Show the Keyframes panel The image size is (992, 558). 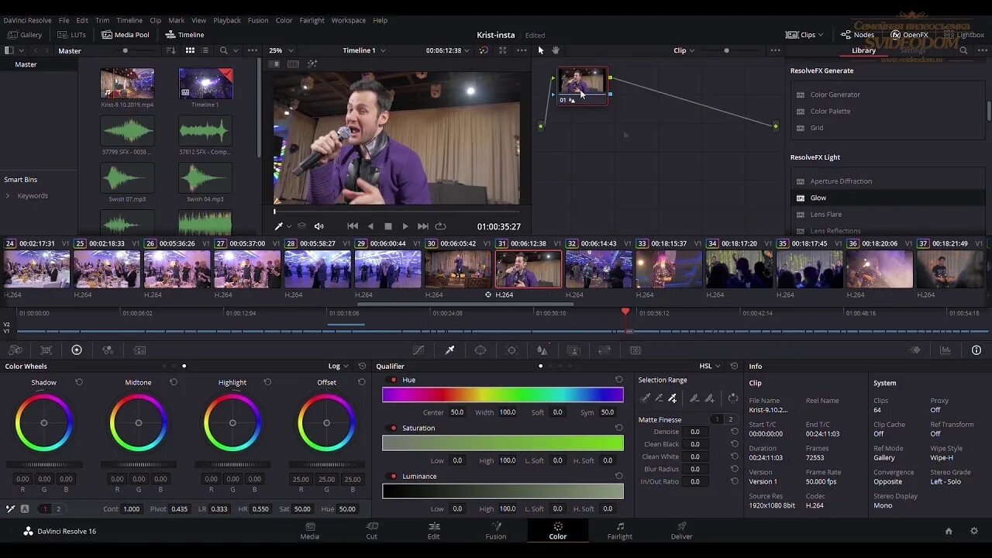915,350
